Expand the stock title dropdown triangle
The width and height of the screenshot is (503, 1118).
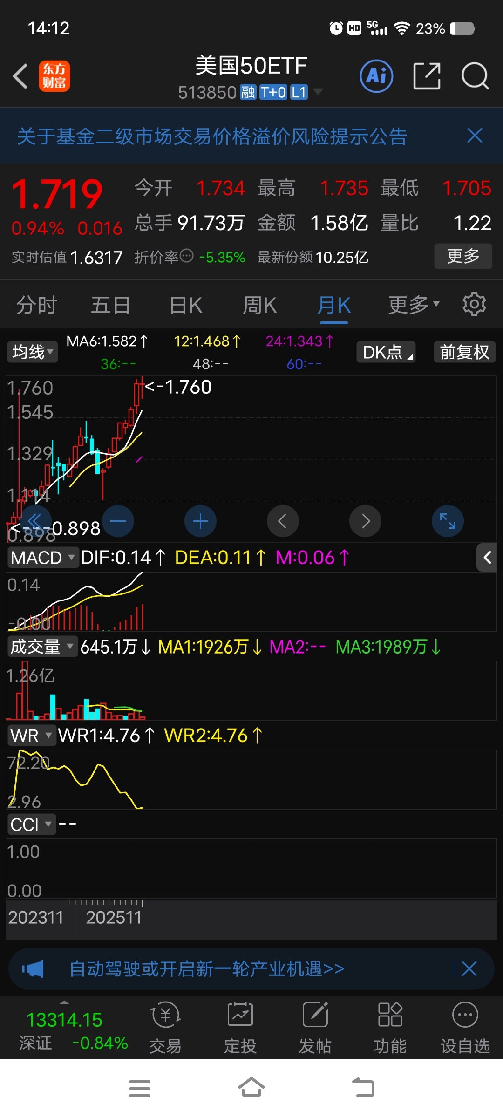318,92
